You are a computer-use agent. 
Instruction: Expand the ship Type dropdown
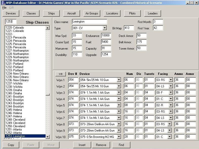pos(105,28)
